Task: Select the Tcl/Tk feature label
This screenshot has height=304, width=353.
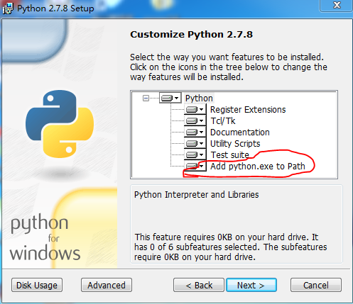Action: click(223, 121)
